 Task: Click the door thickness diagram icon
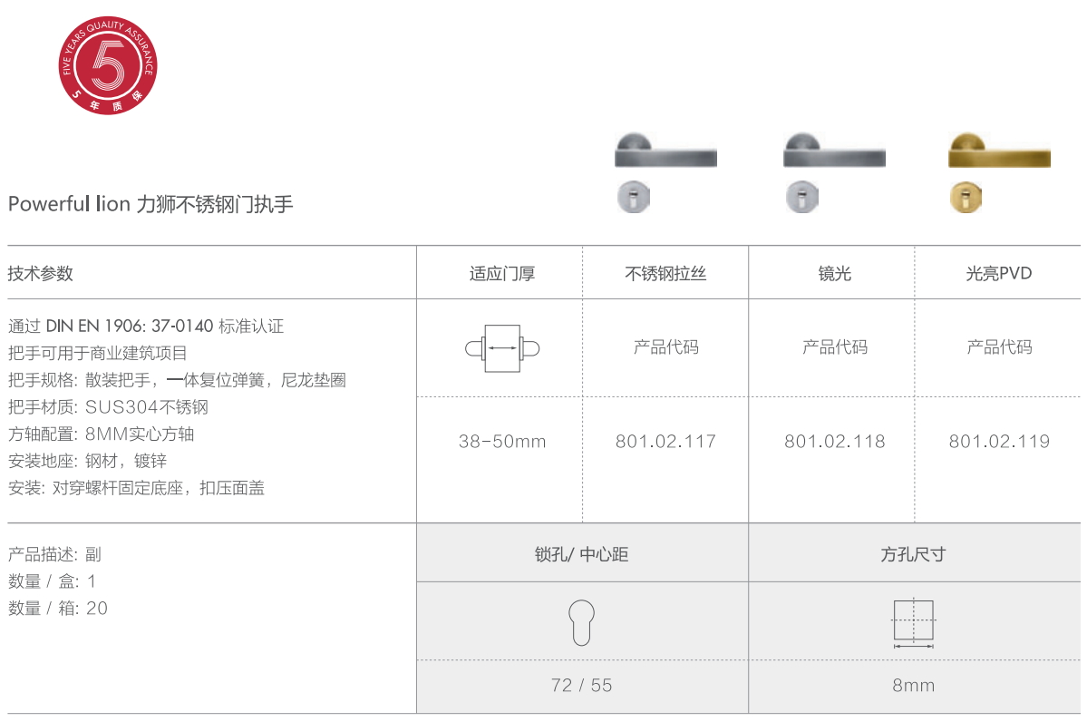coord(501,347)
